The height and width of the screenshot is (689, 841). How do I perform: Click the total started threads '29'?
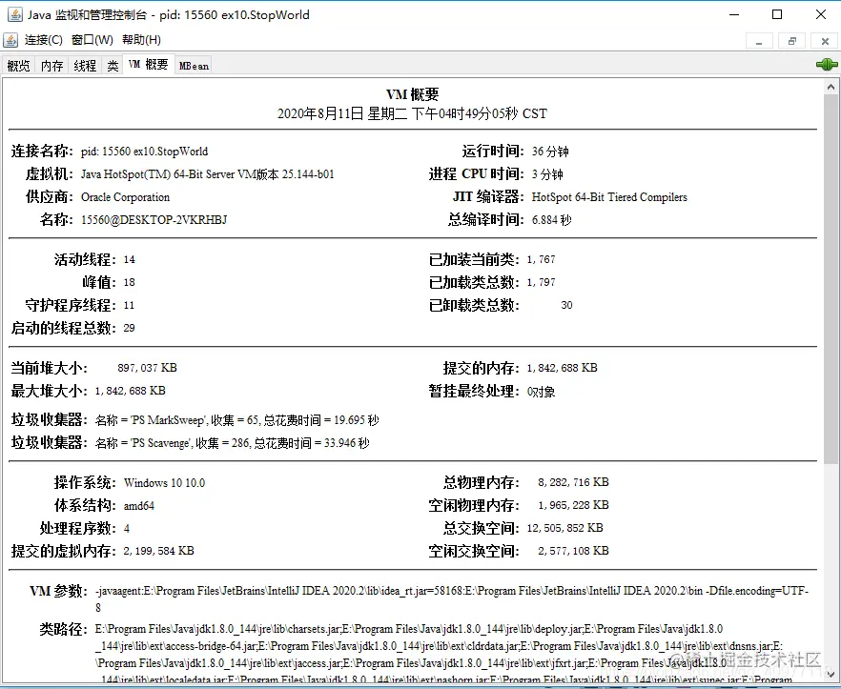(130, 328)
